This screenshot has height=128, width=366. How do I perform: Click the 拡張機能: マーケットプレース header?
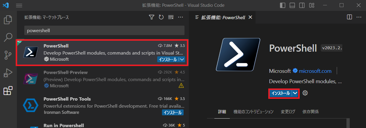[x=46, y=17]
